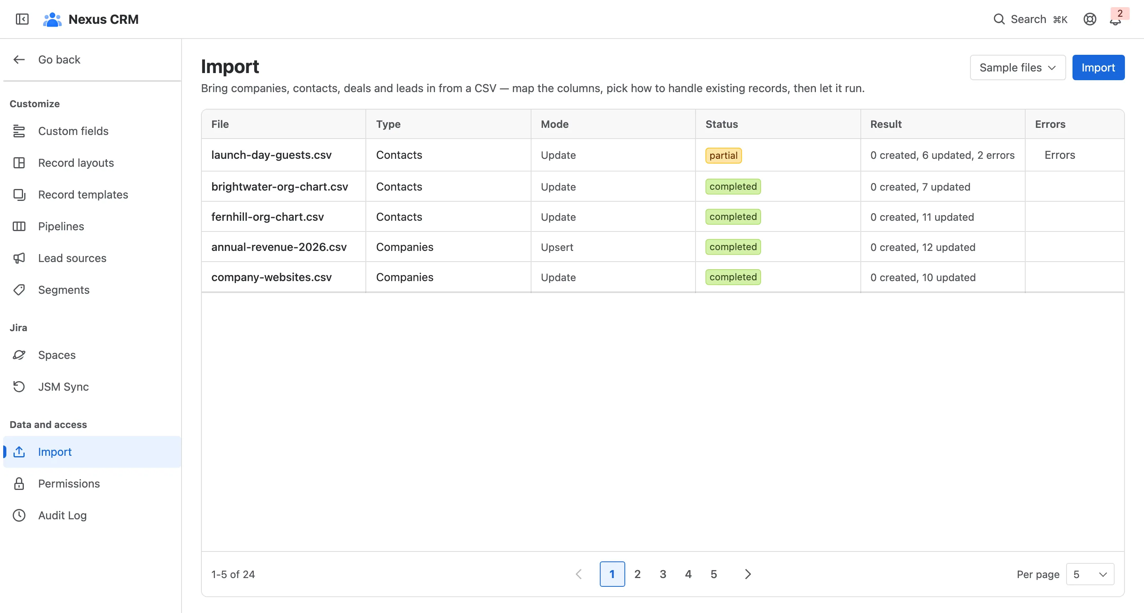The width and height of the screenshot is (1144, 613).
Task: View Errors for launch-day-guests.csv
Action: pos(1059,155)
